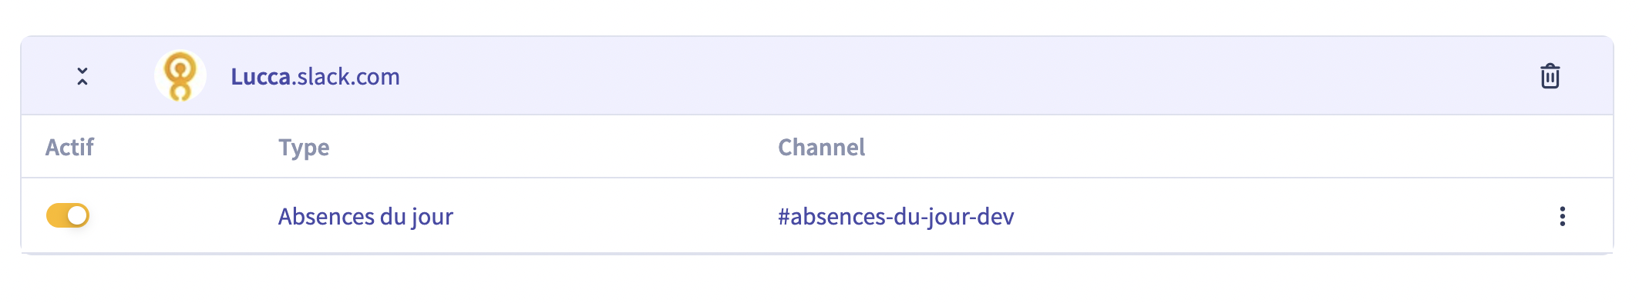The image size is (1639, 303).
Task: Sort by the Actif column header
Action: (x=69, y=147)
